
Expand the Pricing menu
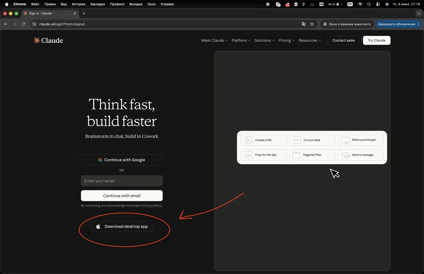[x=287, y=40]
